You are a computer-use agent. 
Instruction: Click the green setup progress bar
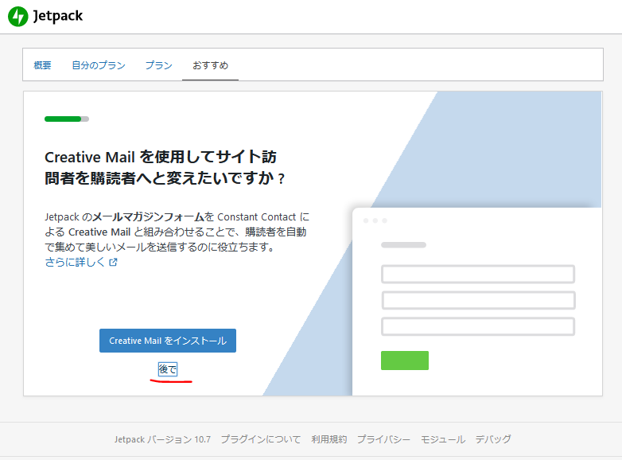tap(64, 119)
